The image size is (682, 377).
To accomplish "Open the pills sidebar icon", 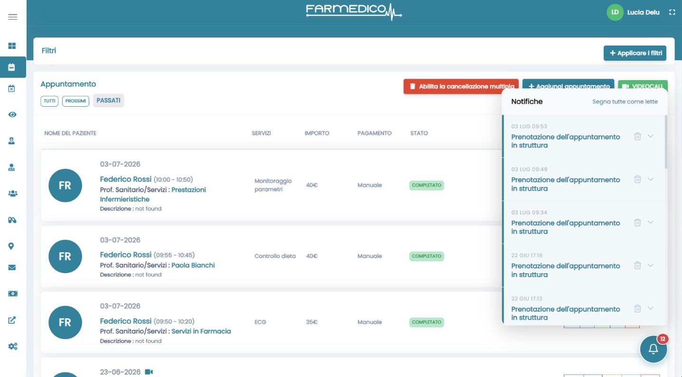I will (12, 220).
